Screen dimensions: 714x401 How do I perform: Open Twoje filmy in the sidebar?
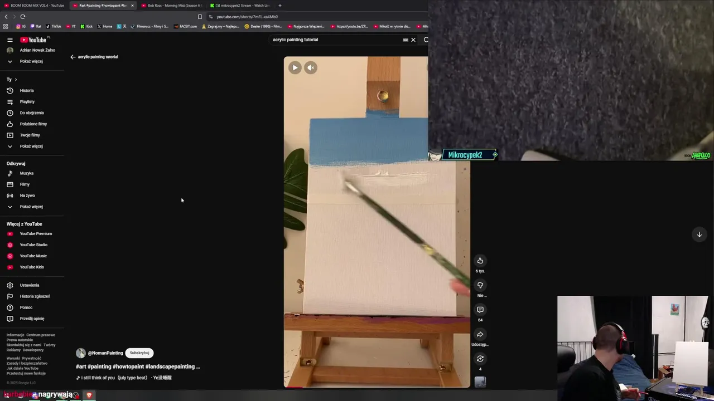(31, 135)
